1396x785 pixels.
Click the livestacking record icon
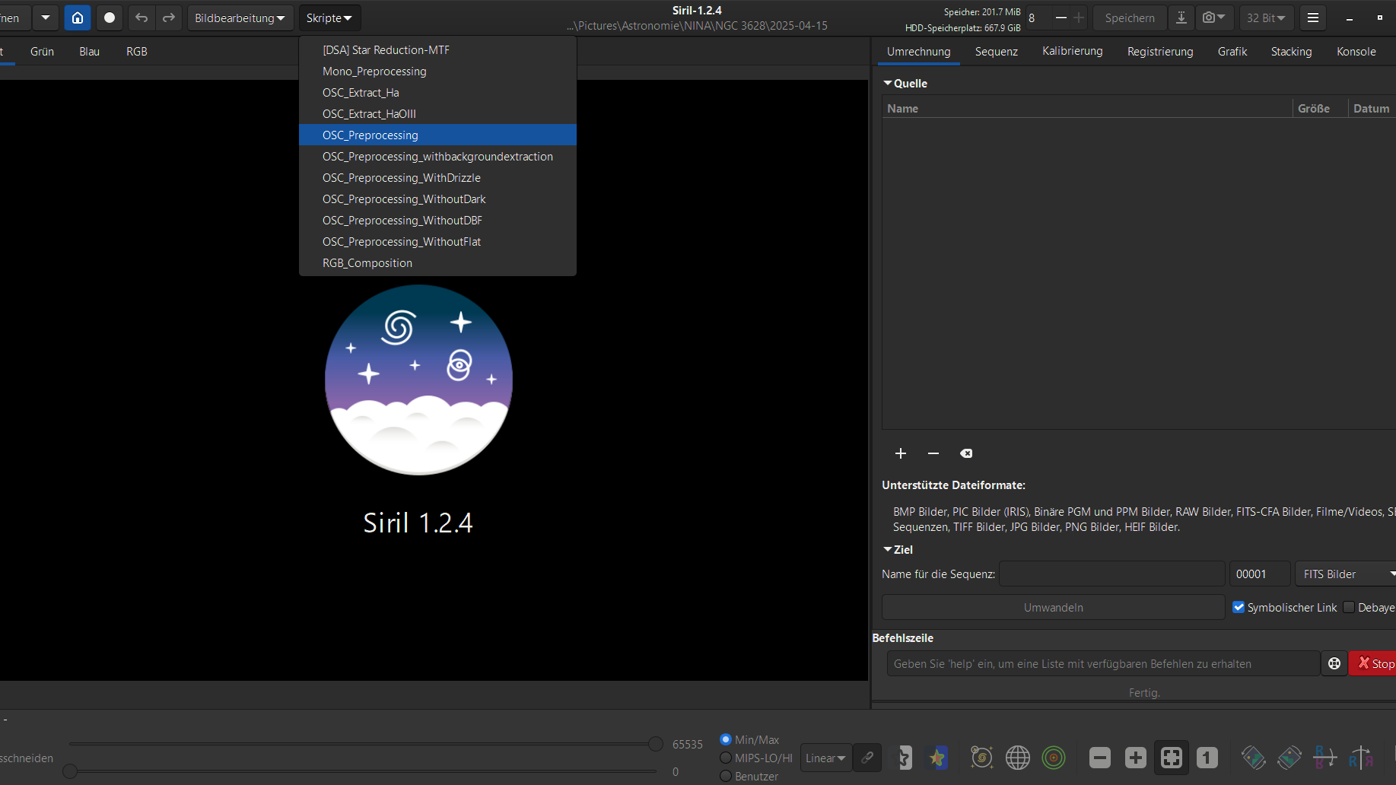110,17
